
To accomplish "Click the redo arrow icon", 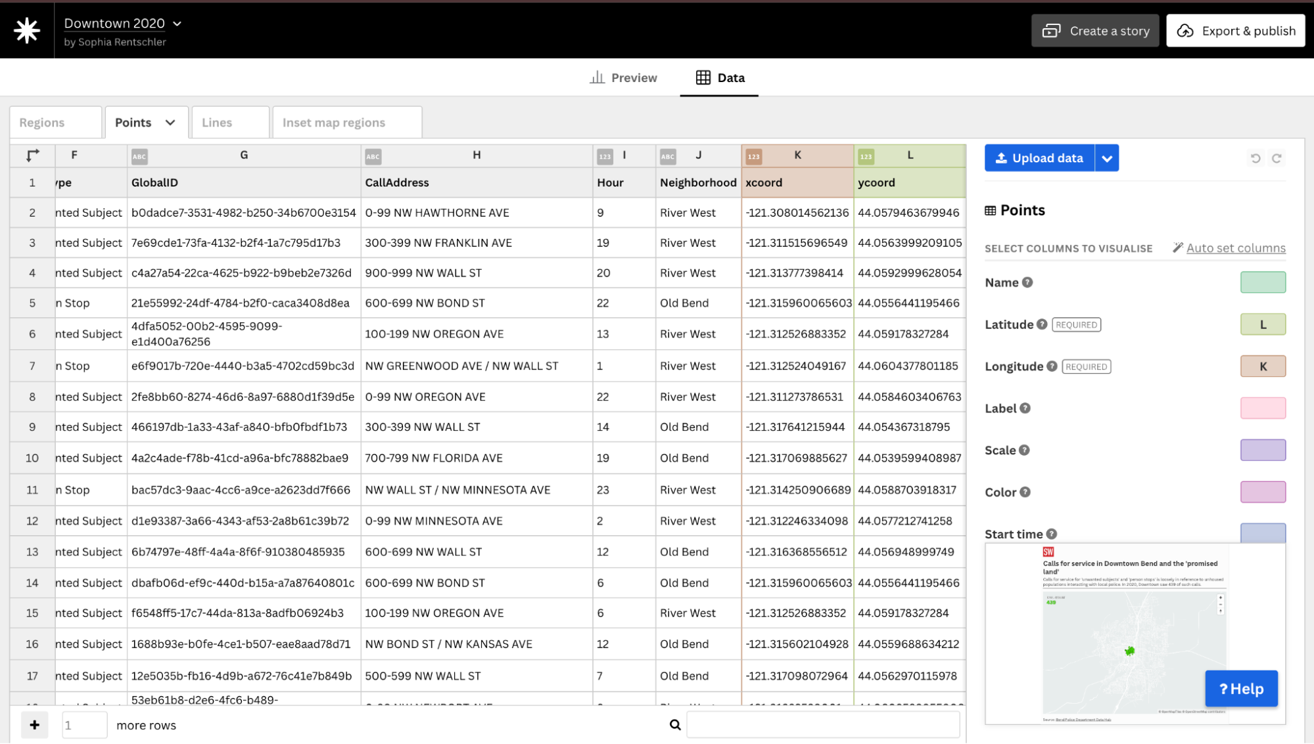I will [1277, 158].
